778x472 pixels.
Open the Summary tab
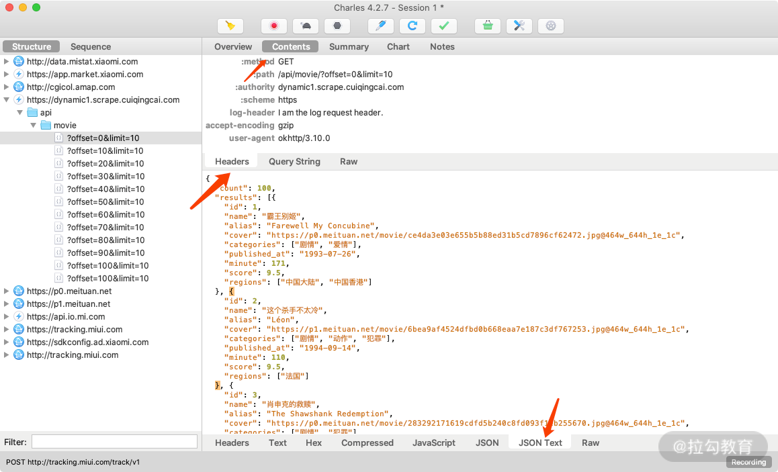pos(349,46)
